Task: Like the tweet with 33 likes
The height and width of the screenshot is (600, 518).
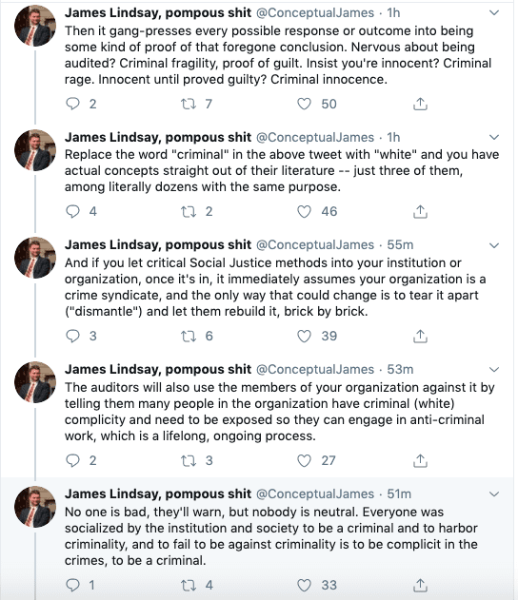Action: [x=304, y=585]
